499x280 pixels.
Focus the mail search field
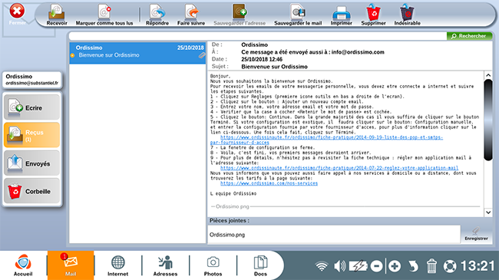(258, 36)
